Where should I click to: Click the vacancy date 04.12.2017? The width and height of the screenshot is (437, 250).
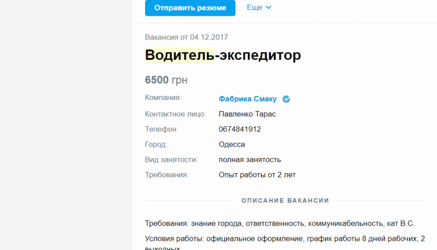tap(209, 37)
